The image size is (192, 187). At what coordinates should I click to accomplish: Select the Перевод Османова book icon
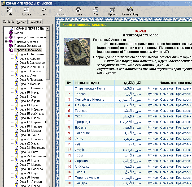coord(11,46)
